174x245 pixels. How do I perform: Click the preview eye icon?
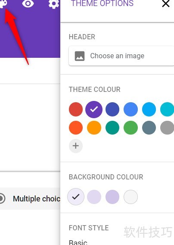(28, 3)
